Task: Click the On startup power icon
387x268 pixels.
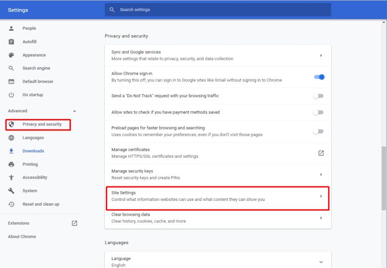Action: (12, 95)
